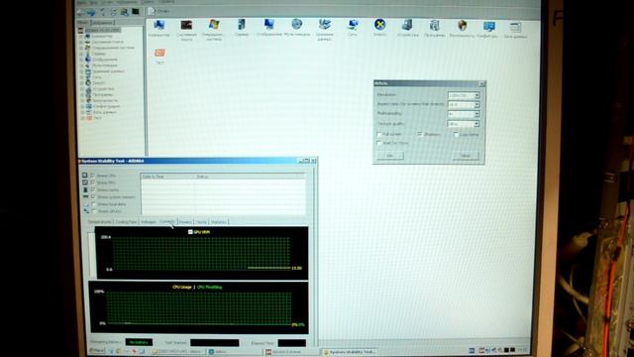Select Системная плата in the left tree
The image size is (634, 357).
(x=107, y=42)
